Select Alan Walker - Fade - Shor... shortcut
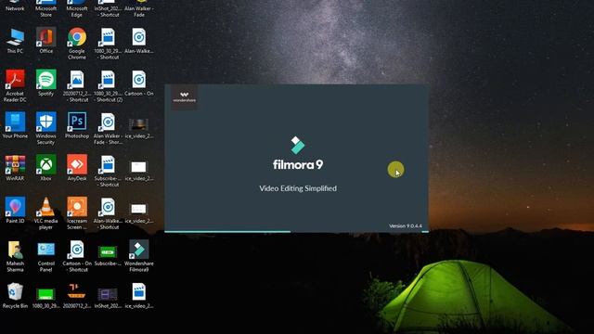Viewport: 594px width, 334px height. coord(108,128)
